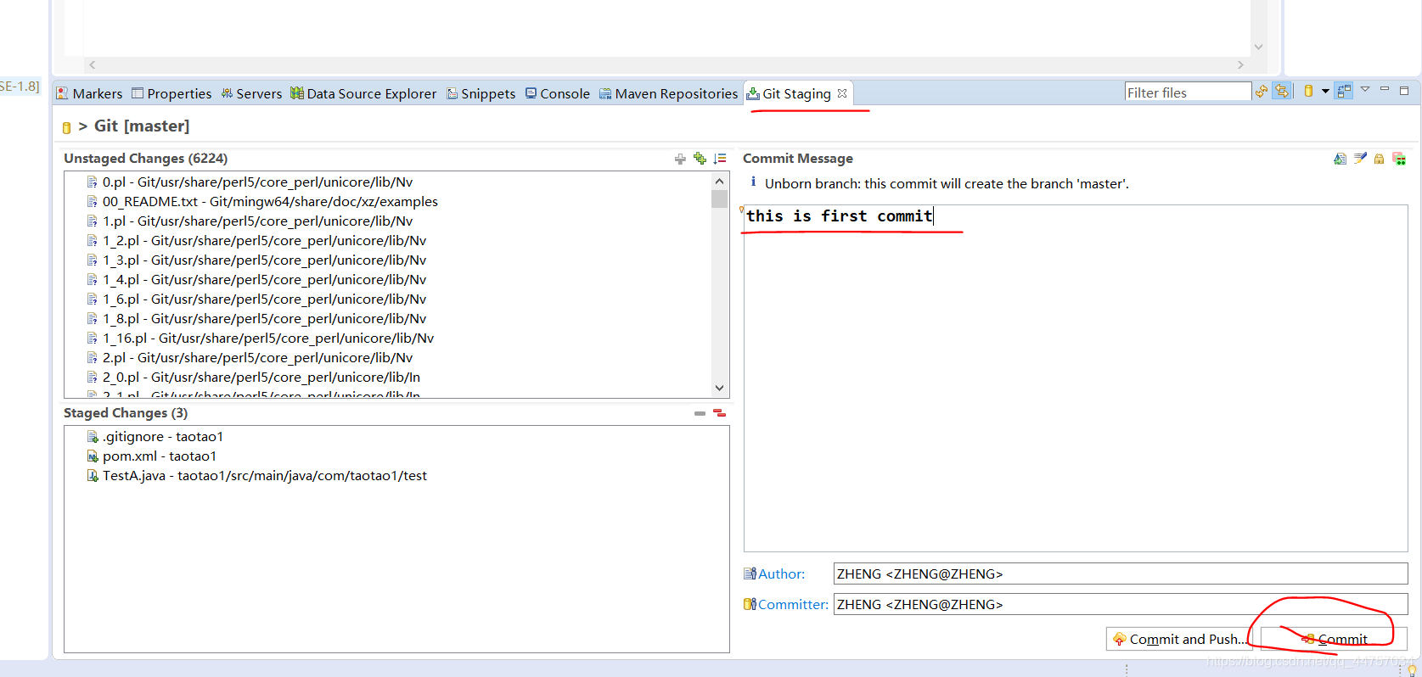Image resolution: width=1422 pixels, height=677 pixels.
Task: Add selected files to index (gray plus)
Action: 680,159
